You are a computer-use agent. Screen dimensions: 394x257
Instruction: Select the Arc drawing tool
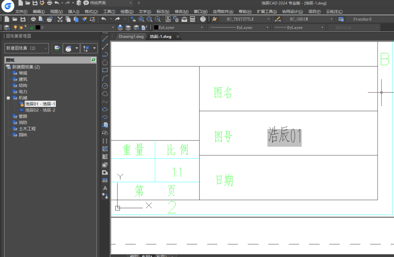[x=105, y=78]
